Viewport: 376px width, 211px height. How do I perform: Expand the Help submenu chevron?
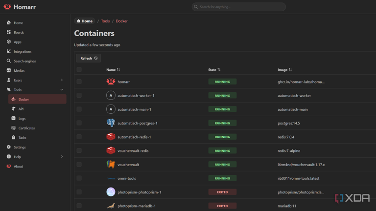pos(62,157)
